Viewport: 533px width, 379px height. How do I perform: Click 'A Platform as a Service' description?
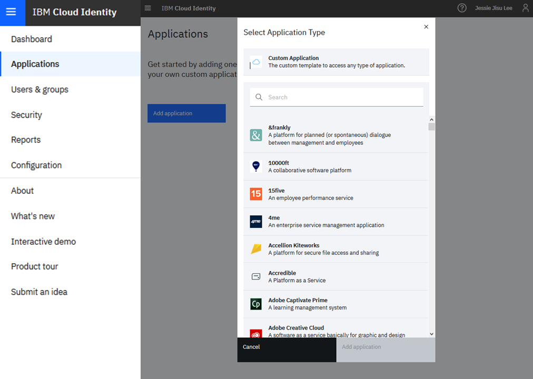(297, 281)
